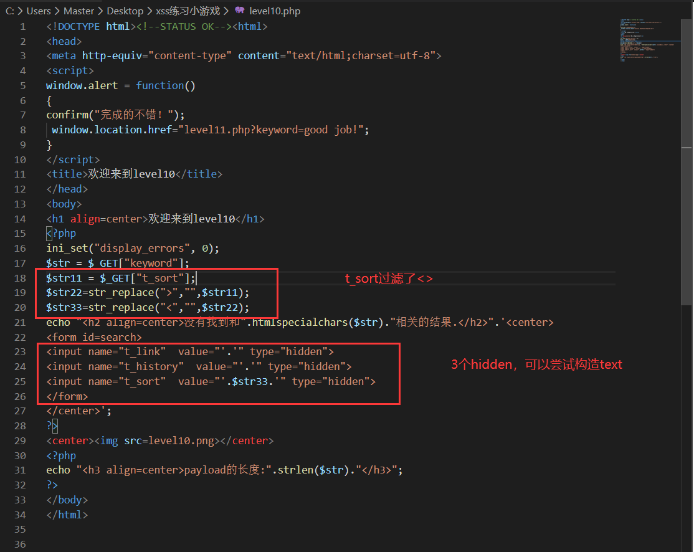Click the opening <script> tag on line 4
Image resolution: width=694 pixels, height=552 pixels.
point(70,71)
